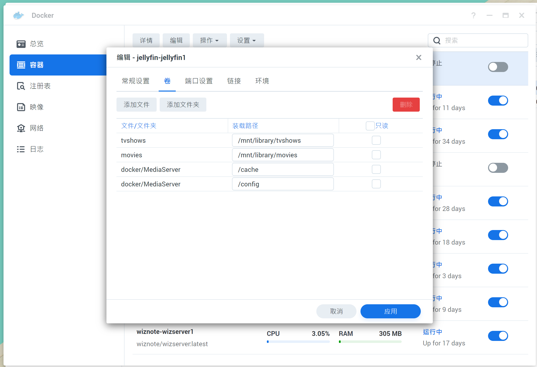This screenshot has height=367, width=537.
Task: Check read-only for tvshows row
Action: click(x=376, y=140)
